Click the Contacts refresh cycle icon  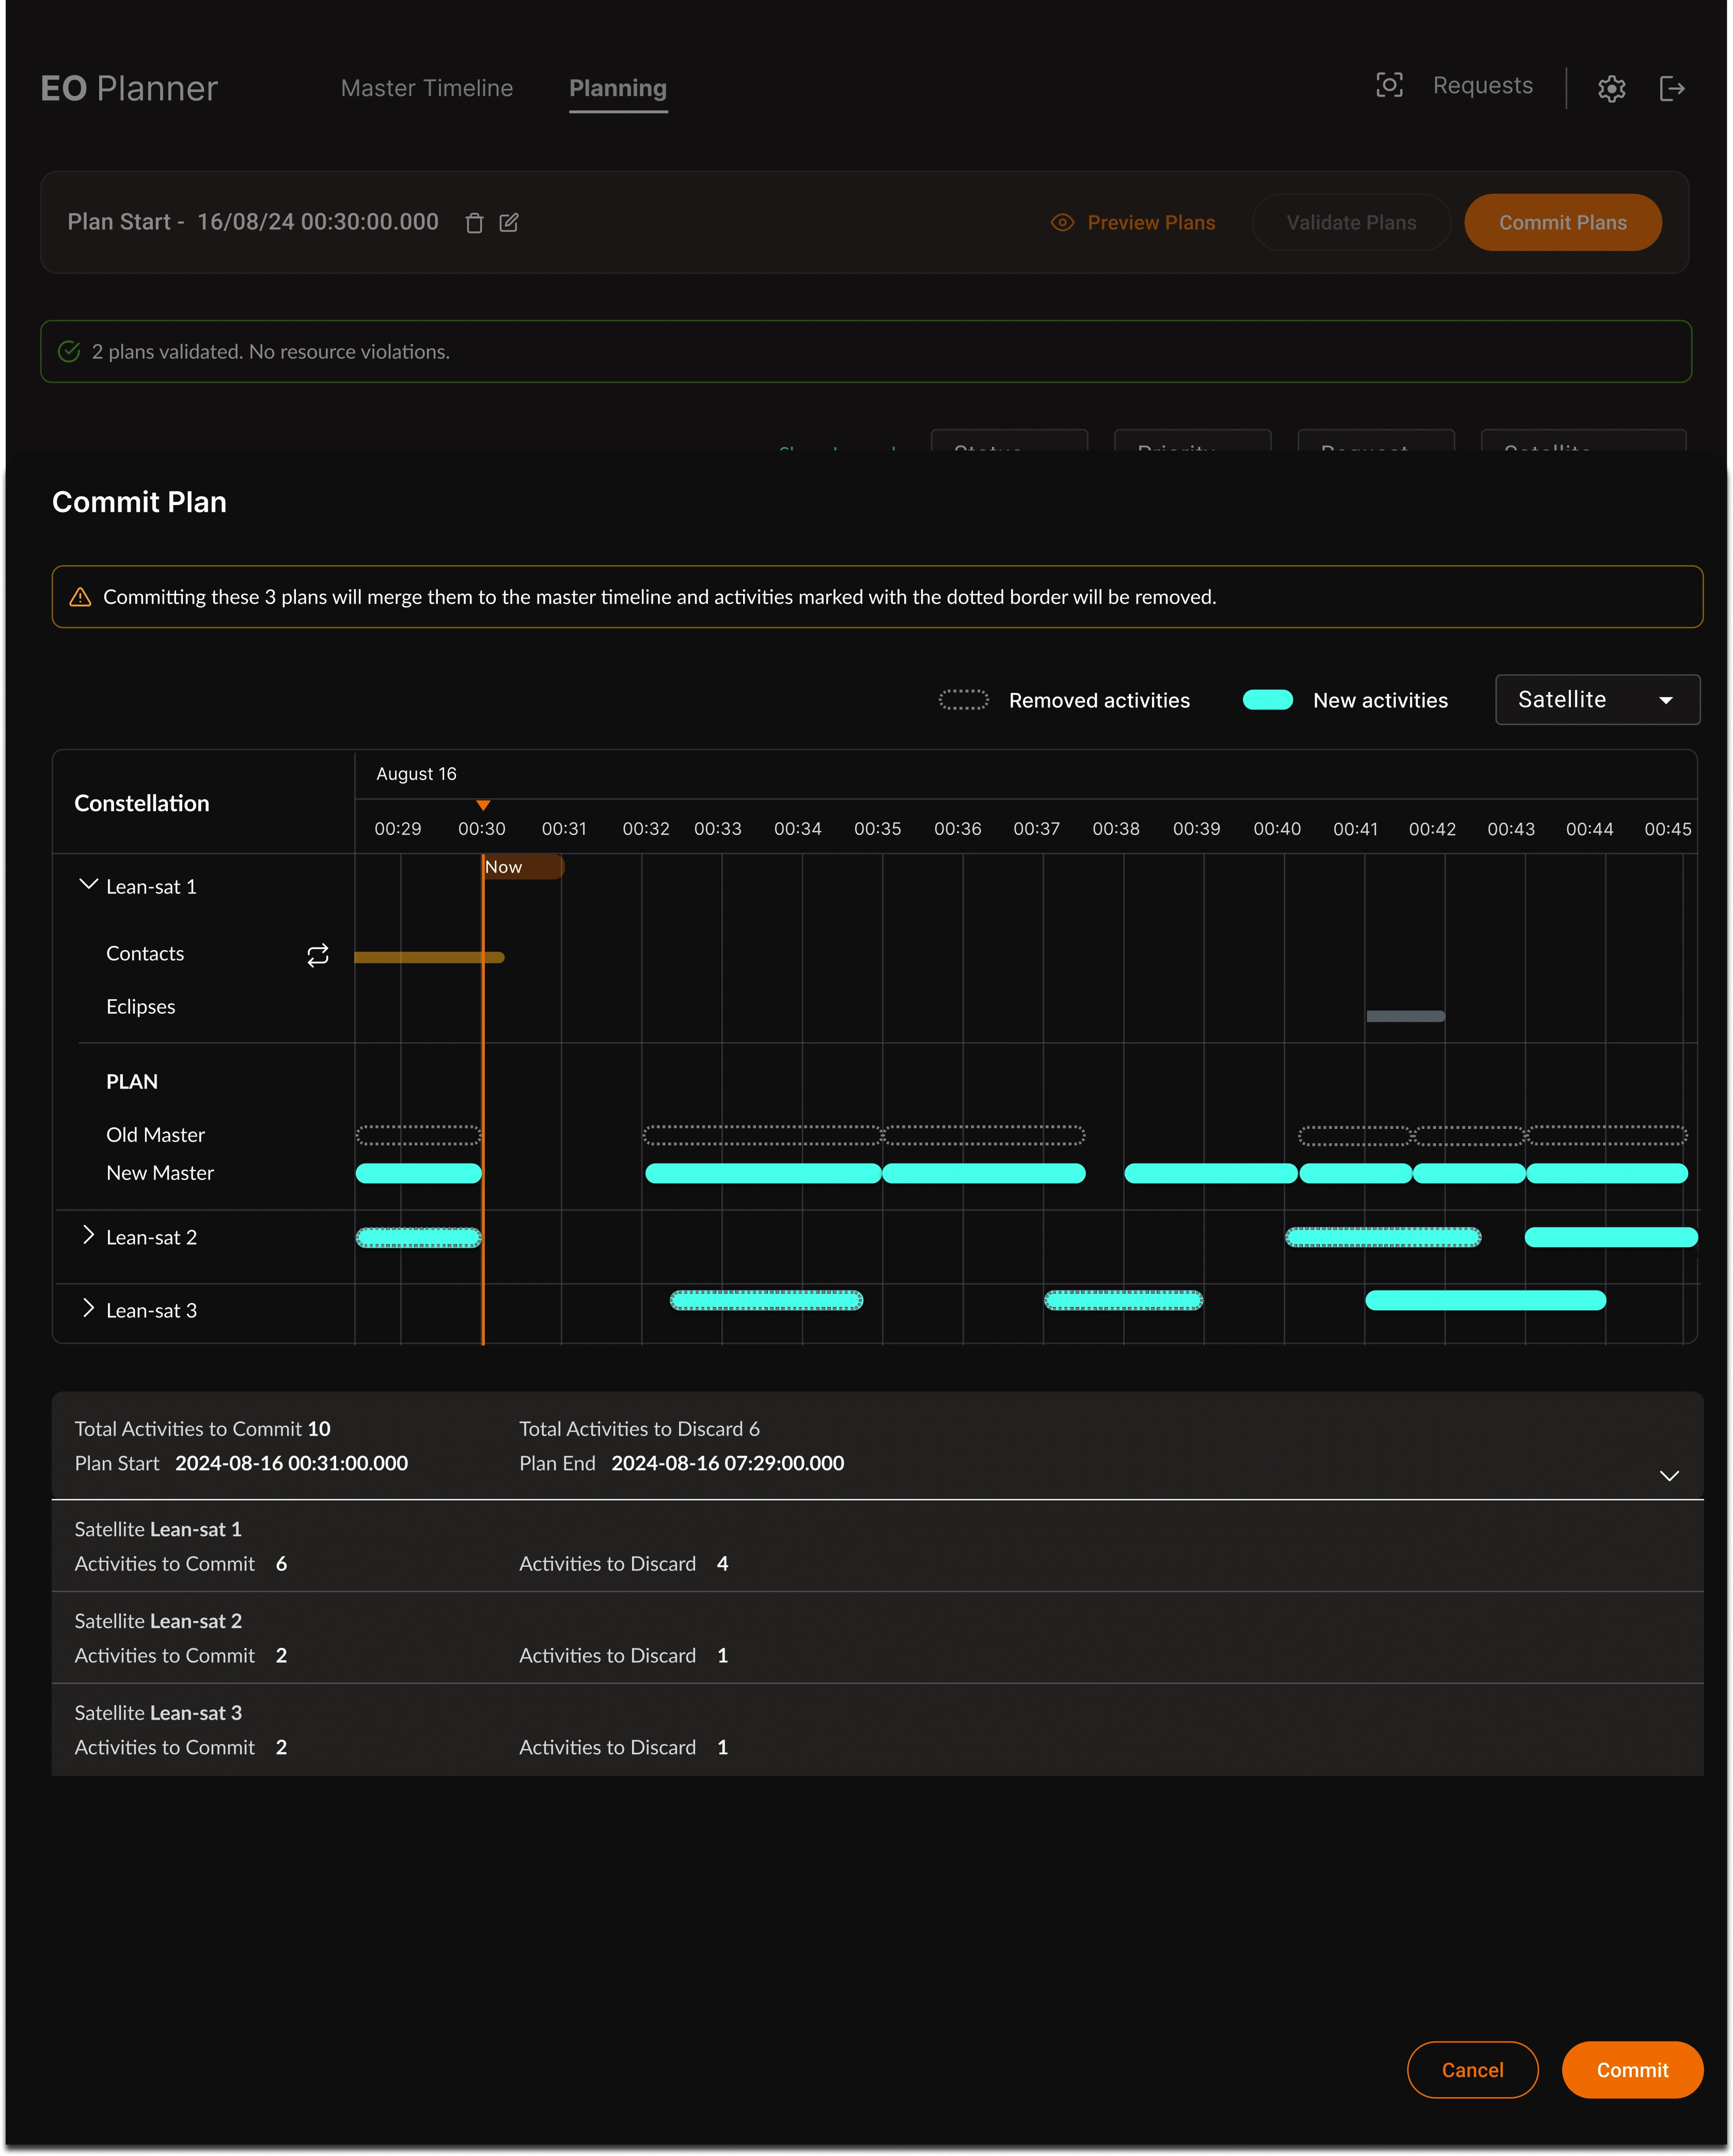pyautogui.click(x=318, y=956)
